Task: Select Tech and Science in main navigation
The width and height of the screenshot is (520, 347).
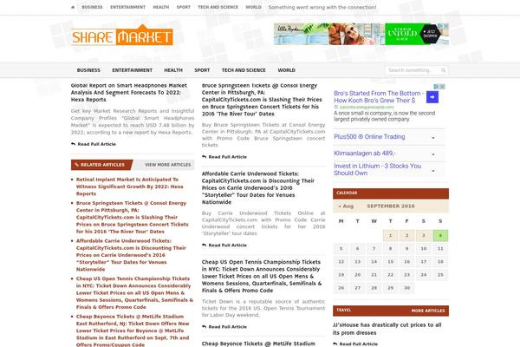Action: click(x=244, y=70)
